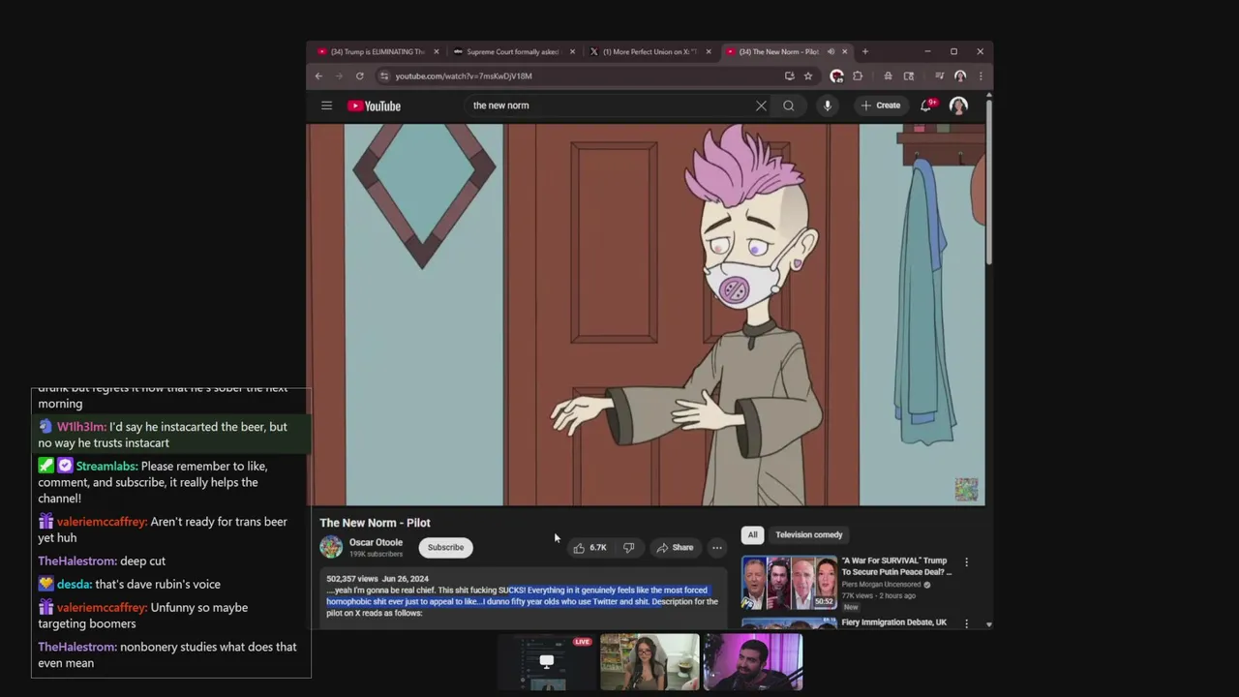Image resolution: width=1239 pixels, height=697 pixels.
Task: View site information beside the URL
Action: [x=384, y=76]
